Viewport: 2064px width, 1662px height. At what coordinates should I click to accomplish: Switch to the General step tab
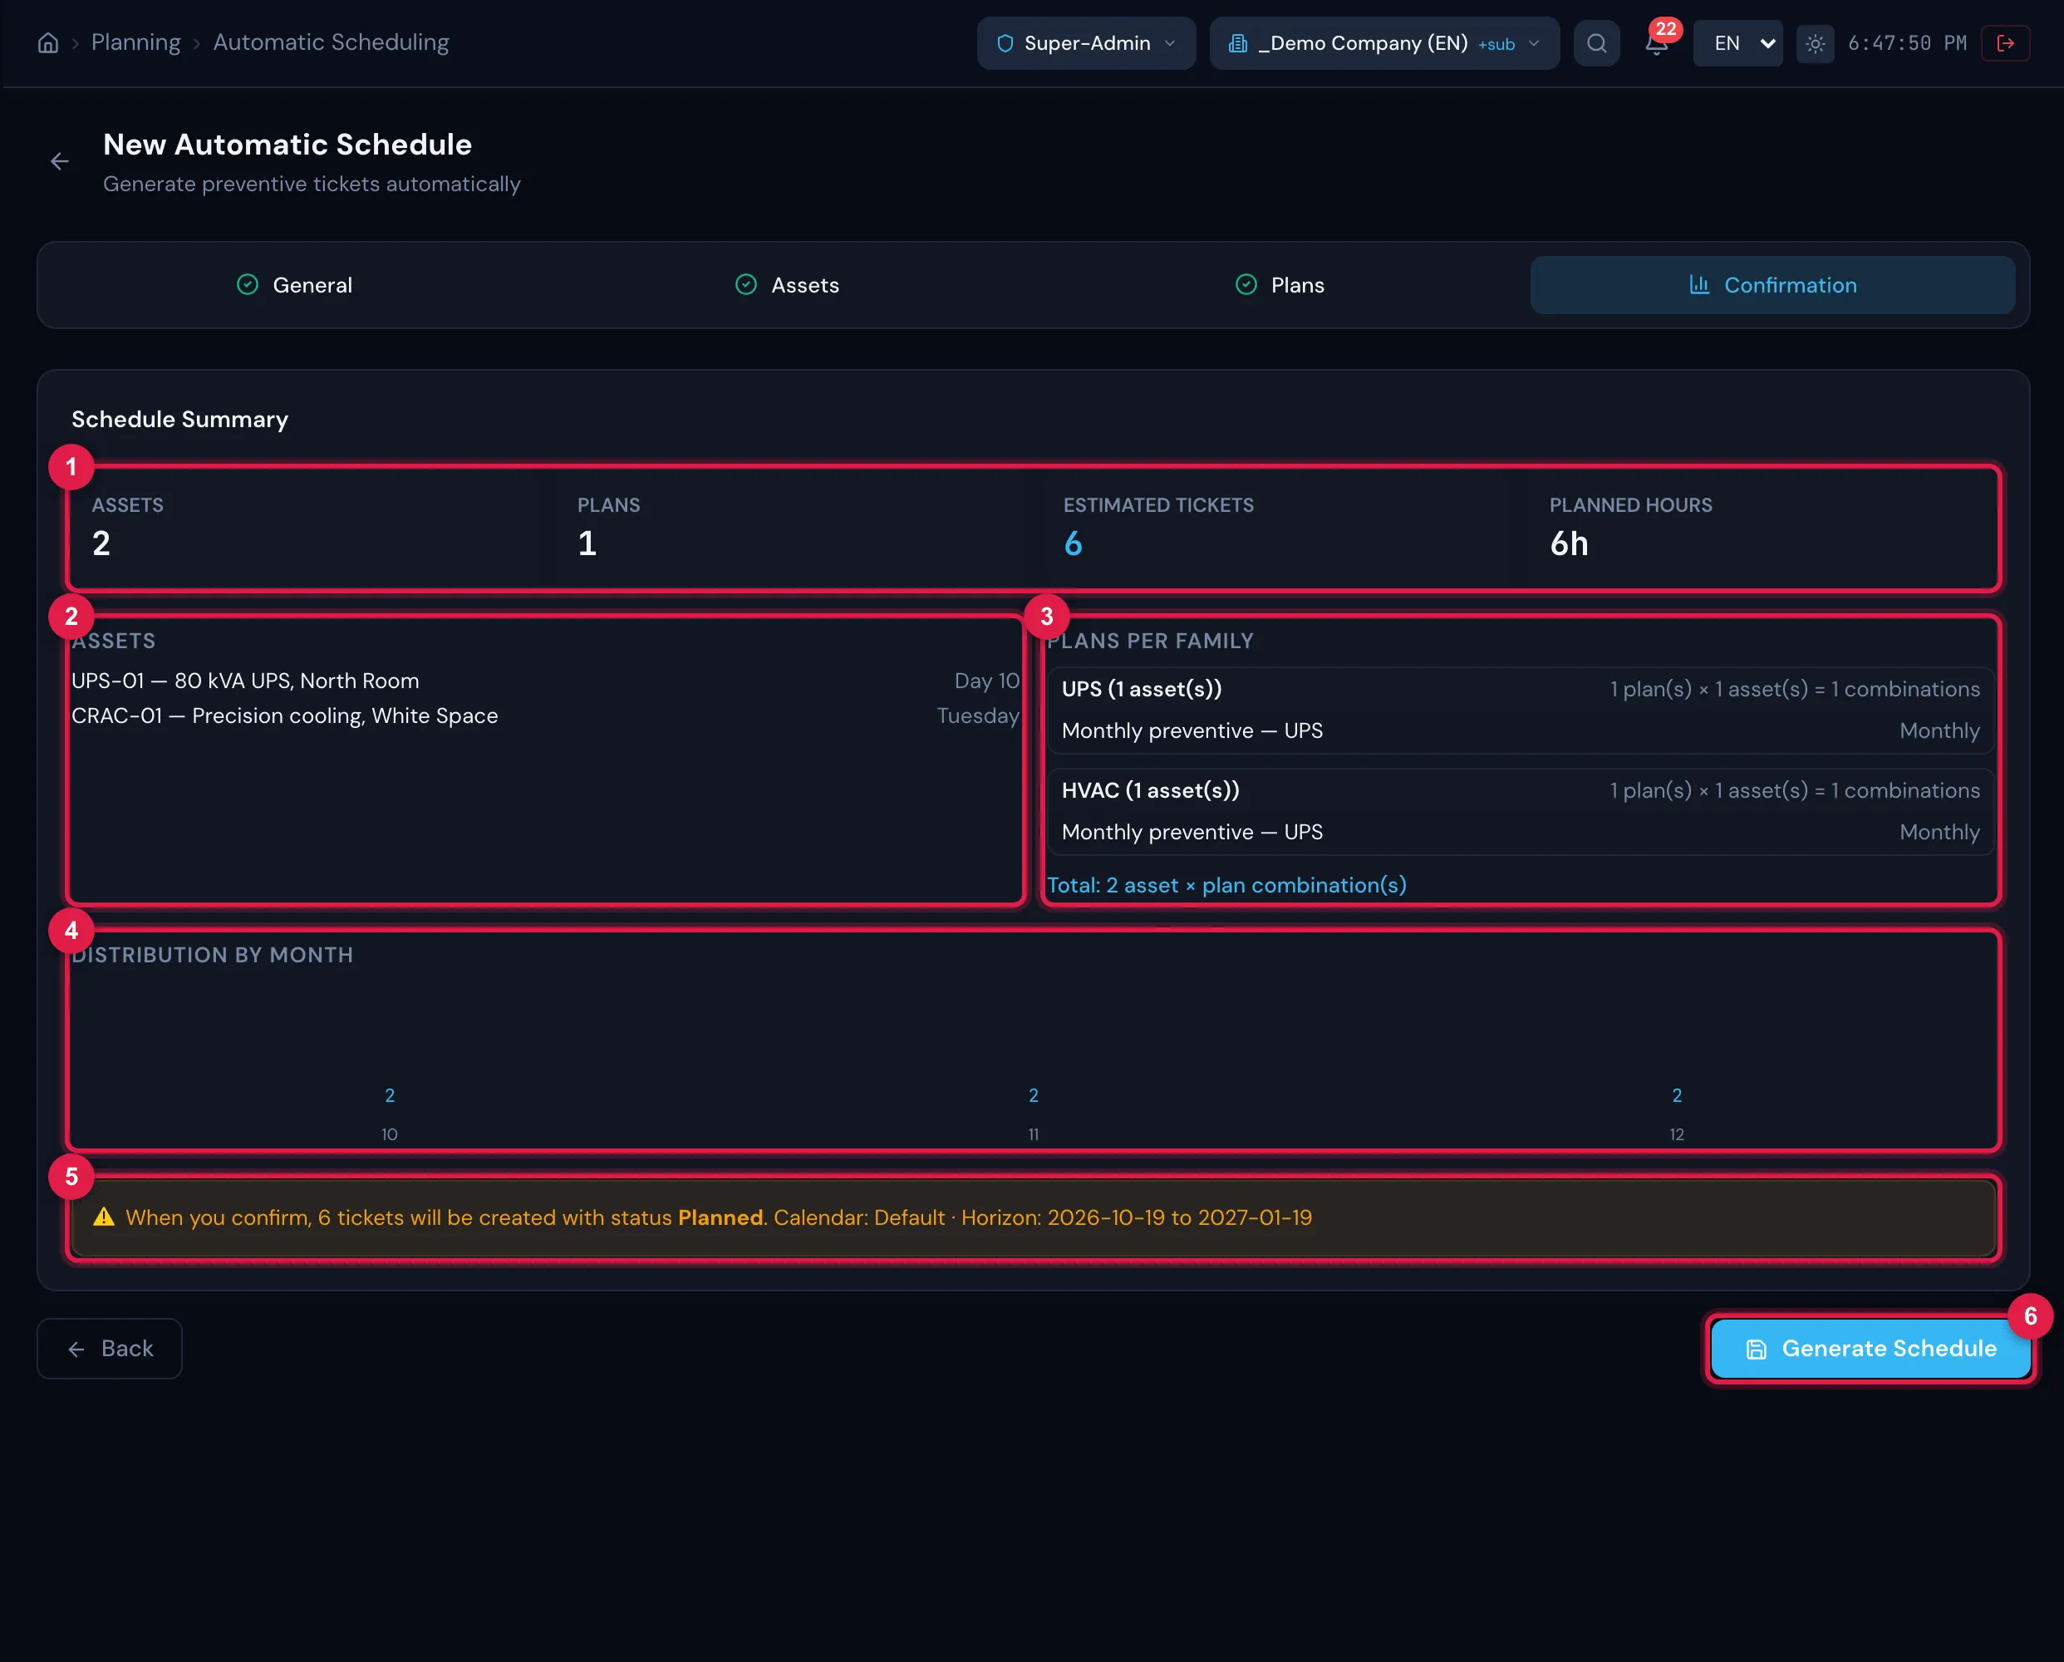[294, 285]
